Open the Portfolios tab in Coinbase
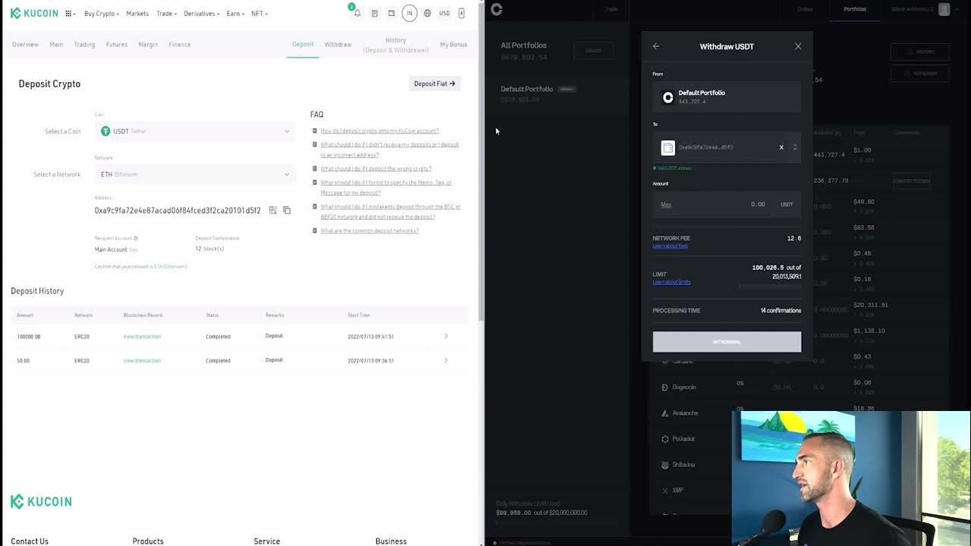 pos(855,9)
